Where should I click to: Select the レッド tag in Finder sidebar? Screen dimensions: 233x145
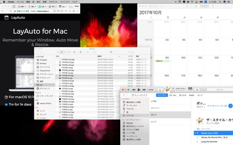pyautogui.click(x=43, y=111)
